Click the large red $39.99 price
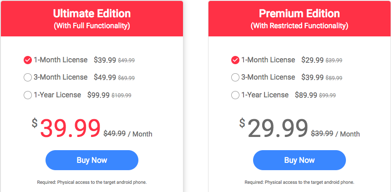This screenshot has height=192, width=391. coord(70,129)
